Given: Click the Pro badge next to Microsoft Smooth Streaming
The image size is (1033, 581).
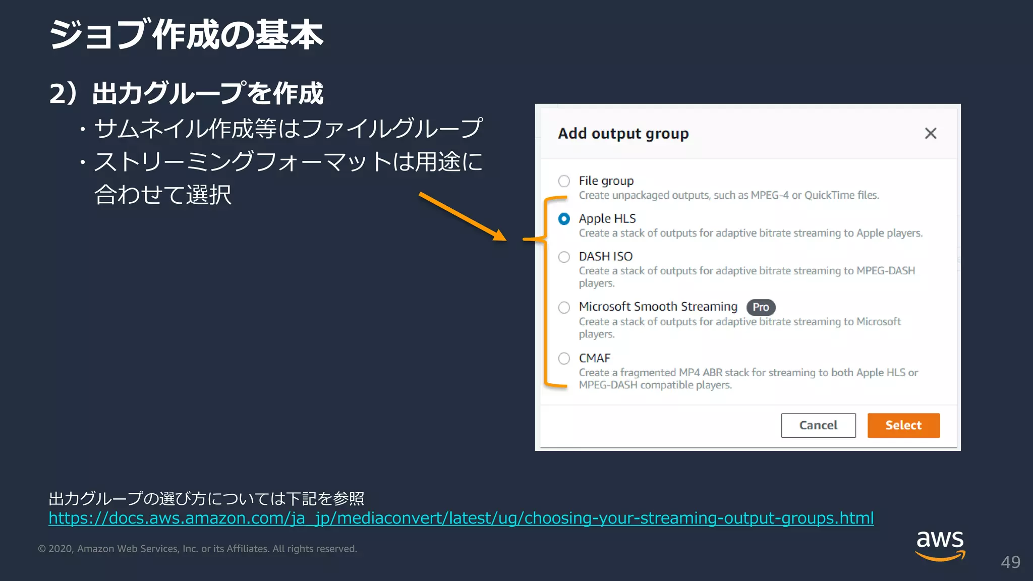Looking at the screenshot, I should (761, 307).
